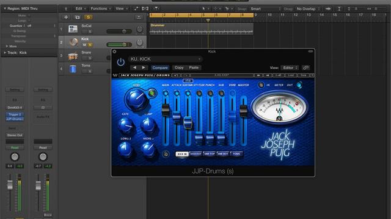
Task: Select the SNR TOP drum type tab
Action: (210, 154)
